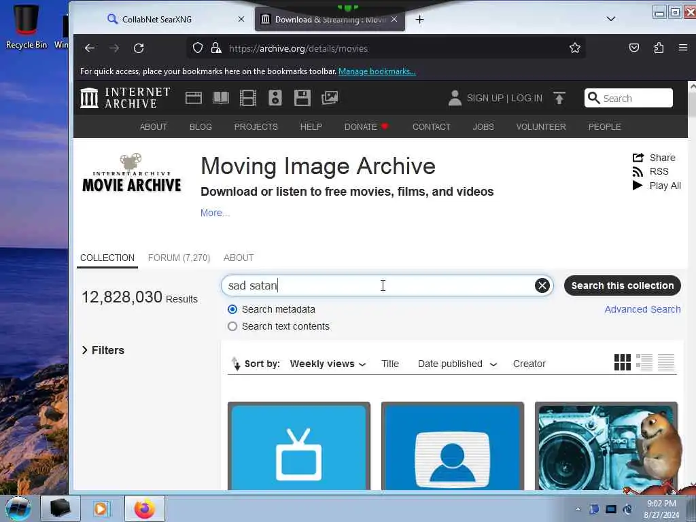696x522 pixels.
Task: Open a new browser tab
Action: point(419,20)
